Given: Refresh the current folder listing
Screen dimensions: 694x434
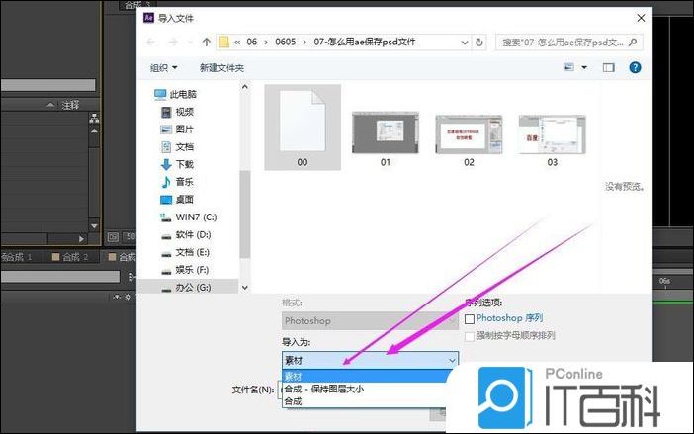Looking at the screenshot, I should (x=479, y=43).
